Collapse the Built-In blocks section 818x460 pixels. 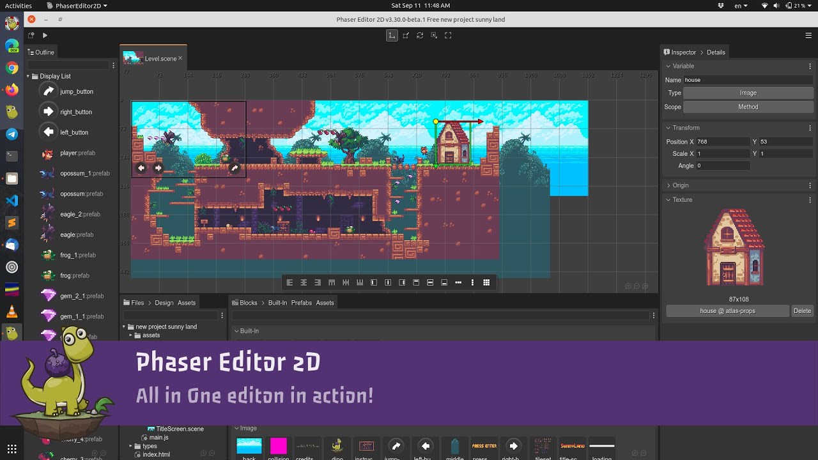(x=236, y=331)
